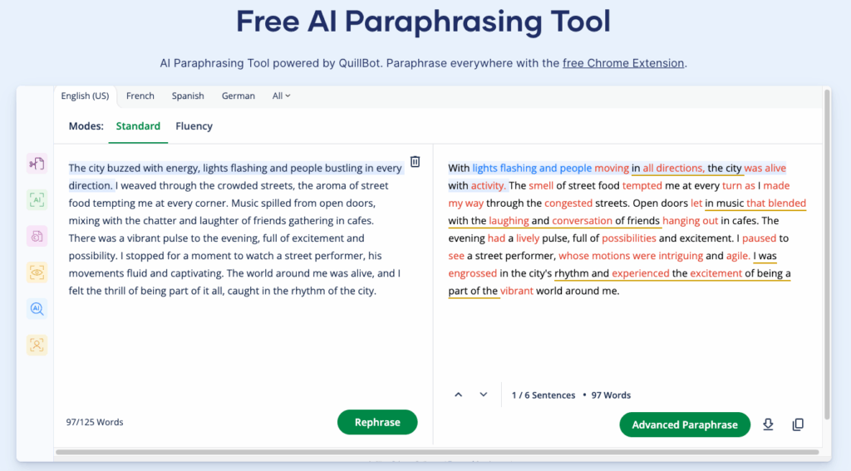The height and width of the screenshot is (471, 851).
Task: Select the English (US) language tab
Action: coord(85,96)
